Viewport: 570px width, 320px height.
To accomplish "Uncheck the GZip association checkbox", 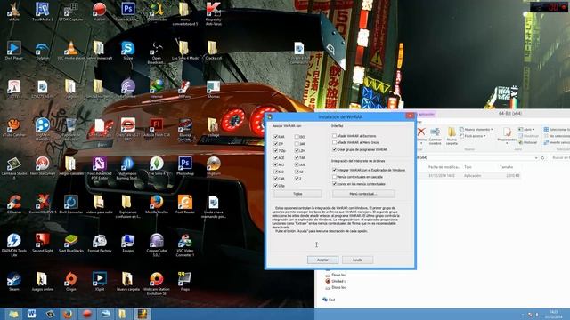I will coord(275,186).
